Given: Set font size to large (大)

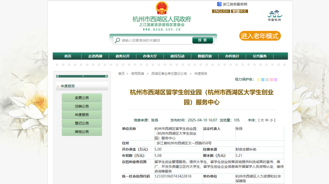Looking at the screenshot, I should pyautogui.click(x=262, y=120).
